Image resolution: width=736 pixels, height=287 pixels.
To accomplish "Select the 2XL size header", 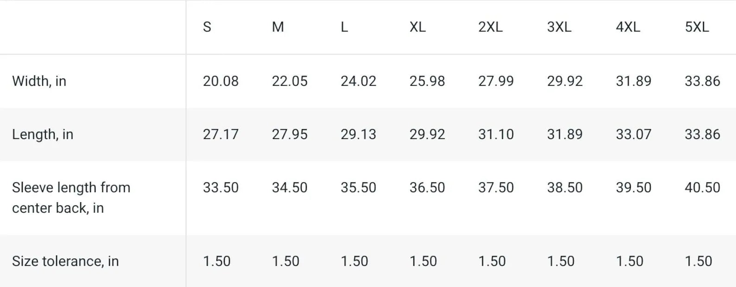I will pos(490,27).
